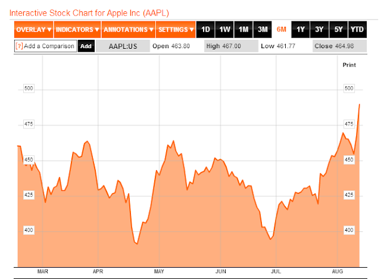Select the 1M time range
This screenshot has width=381, height=279.
243,30
